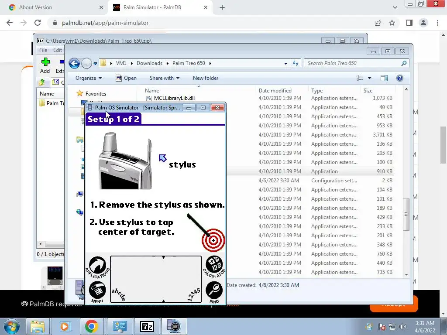Click the scroll down arrow in the file list
This screenshot has width=447, height=335.
[406, 275]
